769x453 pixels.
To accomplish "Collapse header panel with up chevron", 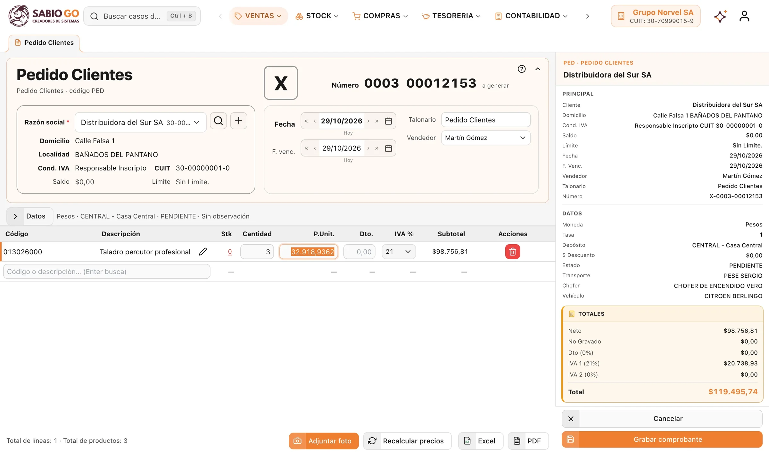I will [538, 69].
